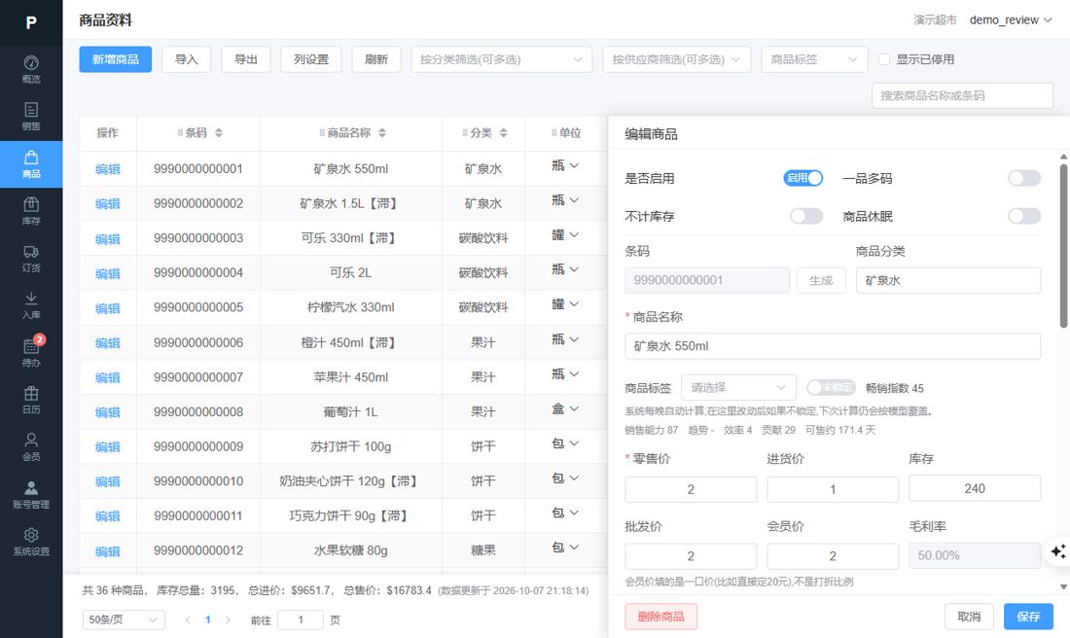
Task: Click 编辑 link for 可乐 330ml row
Action: (x=108, y=239)
